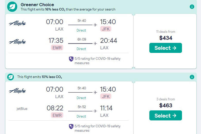Click Alaska logo on 17:35 EWR flight
The height and width of the screenshot is (134, 201).
point(17,42)
